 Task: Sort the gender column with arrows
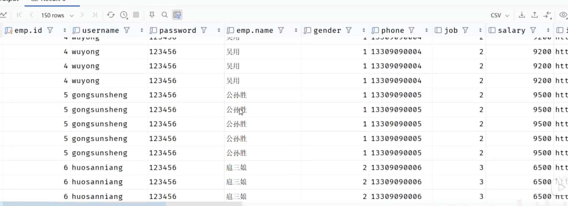(363, 30)
